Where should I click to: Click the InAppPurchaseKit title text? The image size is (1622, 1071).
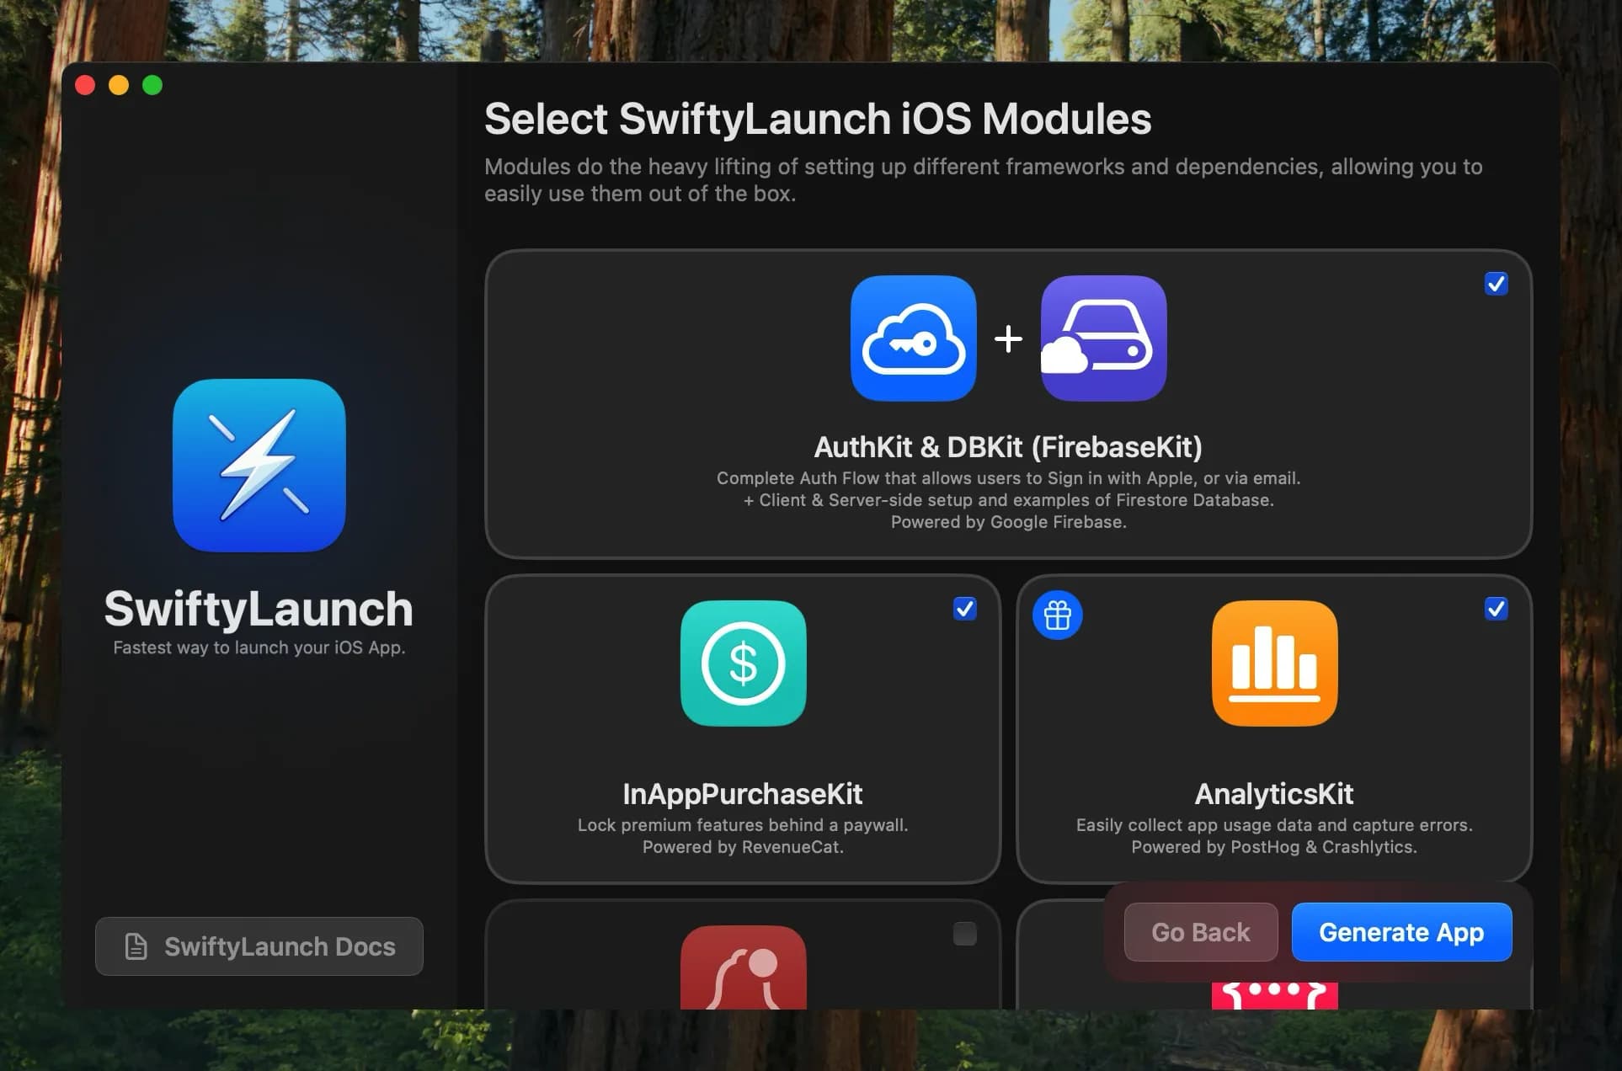click(x=743, y=794)
